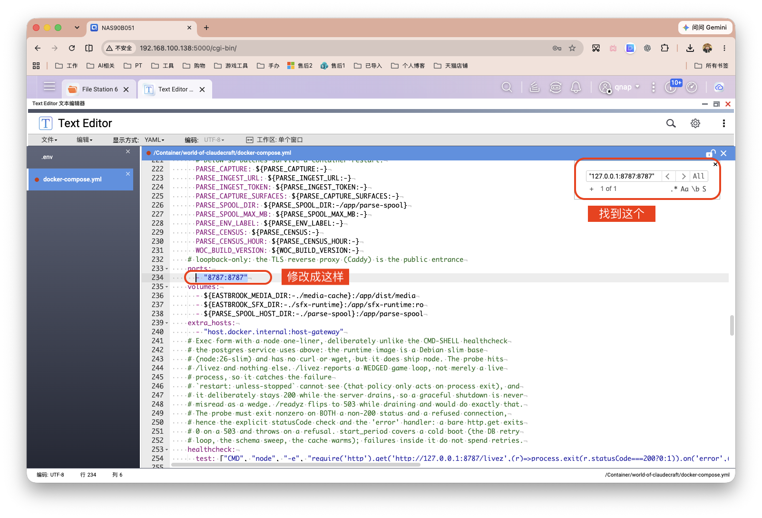Toggle replace mode with plus sign
The width and height of the screenshot is (762, 518).
click(x=592, y=189)
